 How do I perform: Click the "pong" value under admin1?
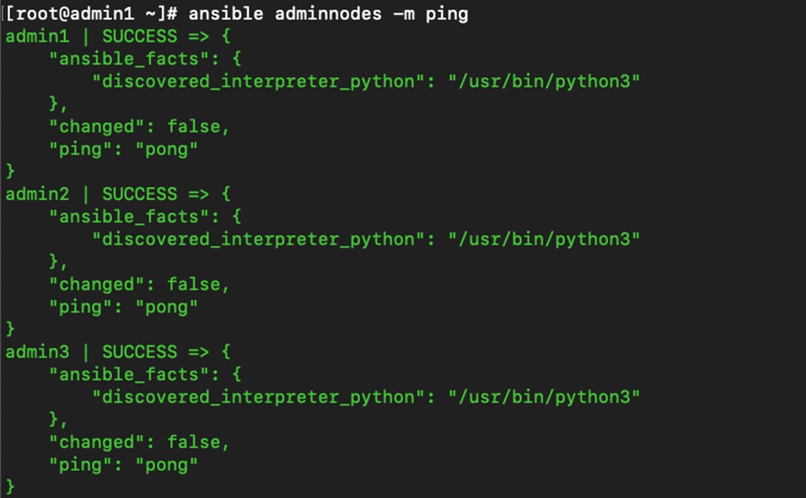click(x=167, y=150)
